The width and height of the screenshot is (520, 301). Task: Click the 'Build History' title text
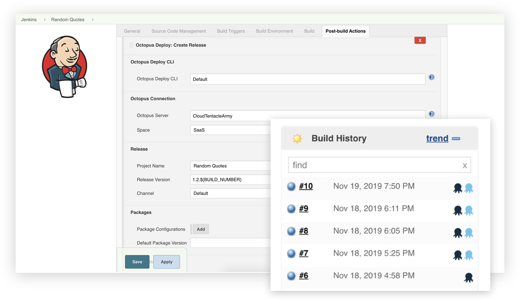[339, 138]
